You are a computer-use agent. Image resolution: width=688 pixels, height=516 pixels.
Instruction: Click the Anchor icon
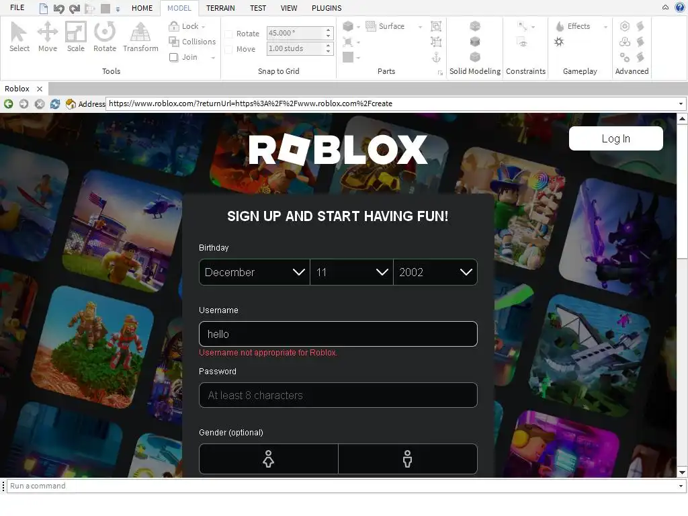436,58
